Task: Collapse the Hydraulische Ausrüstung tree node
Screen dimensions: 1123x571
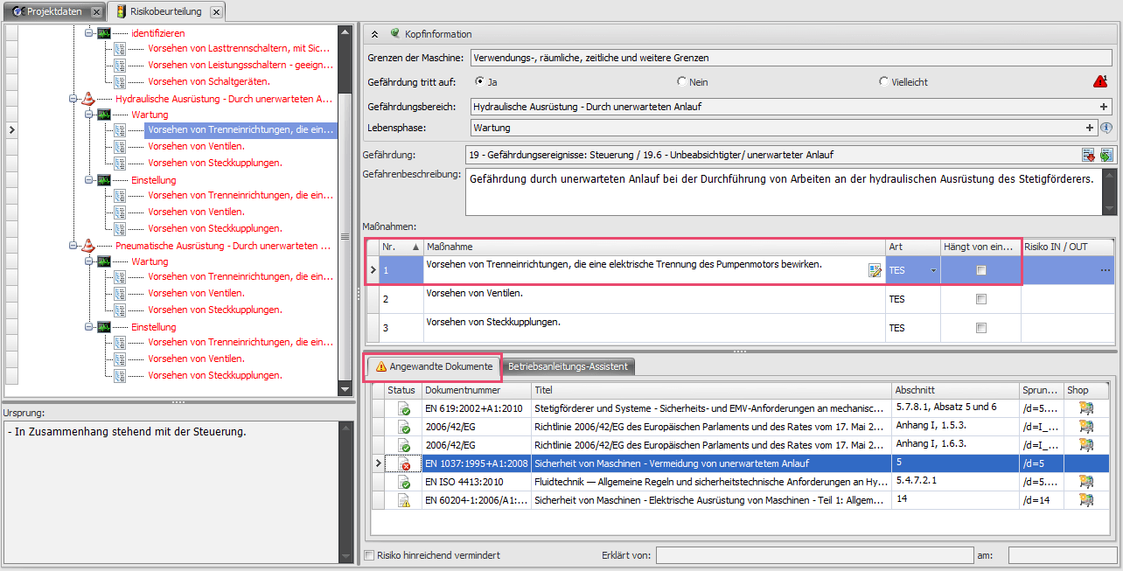Action: 73,99
